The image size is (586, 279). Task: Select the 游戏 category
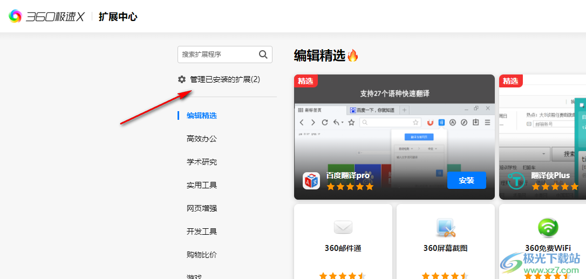coord(194,276)
